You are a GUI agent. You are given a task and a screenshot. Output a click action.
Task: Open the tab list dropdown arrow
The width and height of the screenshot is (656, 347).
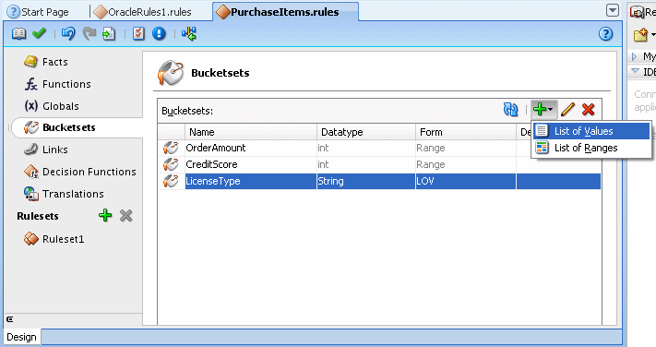click(612, 11)
